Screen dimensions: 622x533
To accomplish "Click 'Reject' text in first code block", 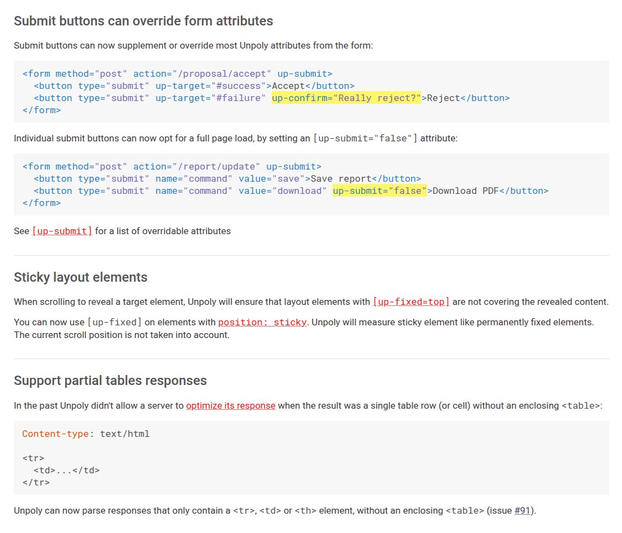I will 444,98.
